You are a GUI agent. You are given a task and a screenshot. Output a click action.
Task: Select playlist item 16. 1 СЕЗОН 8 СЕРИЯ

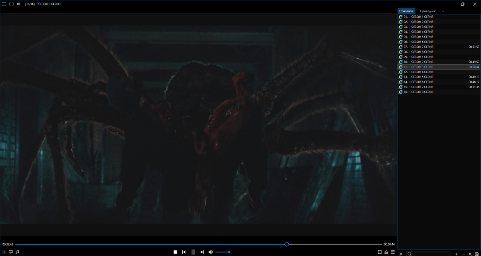439,92
